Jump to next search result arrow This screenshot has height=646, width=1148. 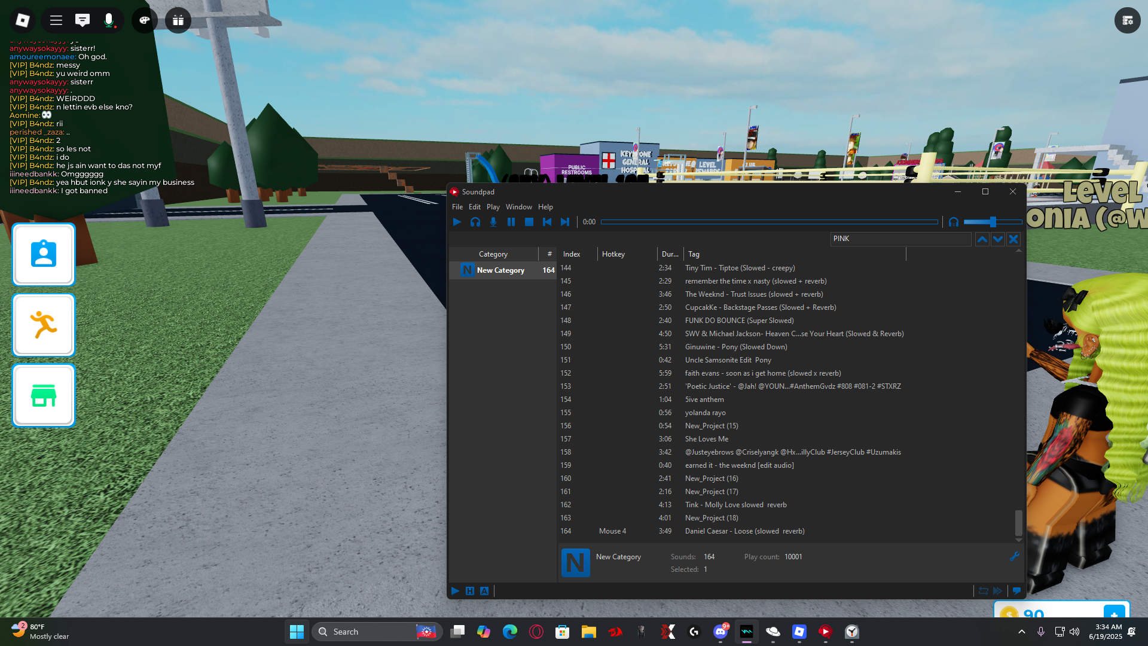click(998, 239)
